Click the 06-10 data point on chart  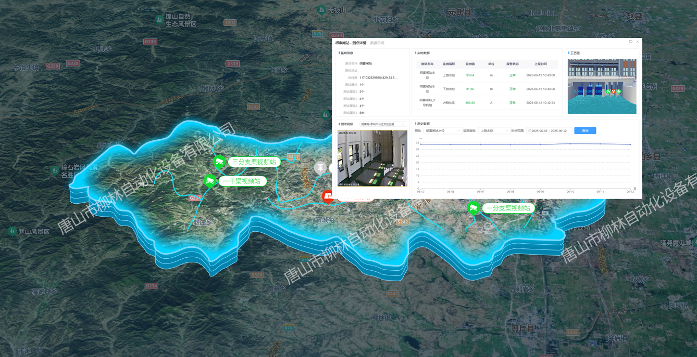570,143
